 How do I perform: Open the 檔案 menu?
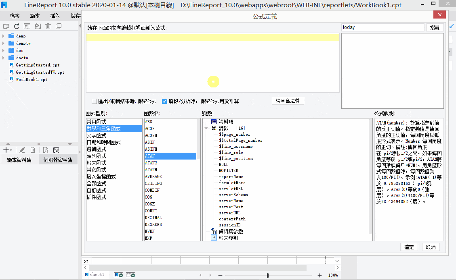[15, 16]
